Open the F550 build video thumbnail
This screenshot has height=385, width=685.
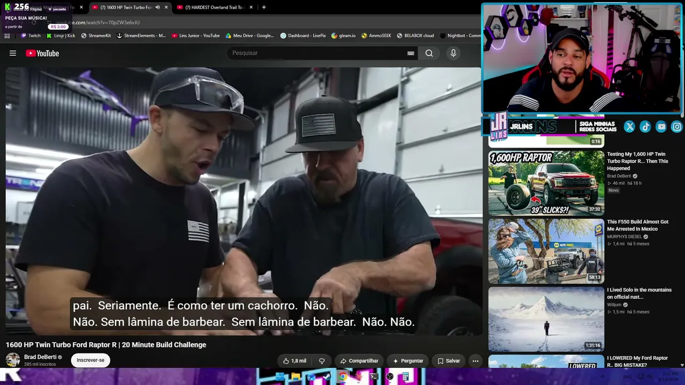point(546,251)
